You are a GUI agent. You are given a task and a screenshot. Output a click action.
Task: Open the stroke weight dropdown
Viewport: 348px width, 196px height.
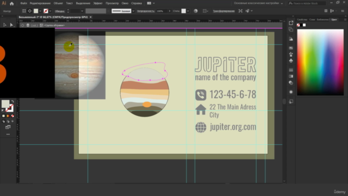tap(82, 11)
